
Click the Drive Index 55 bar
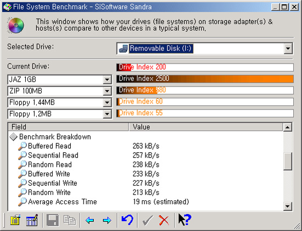(205, 113)
